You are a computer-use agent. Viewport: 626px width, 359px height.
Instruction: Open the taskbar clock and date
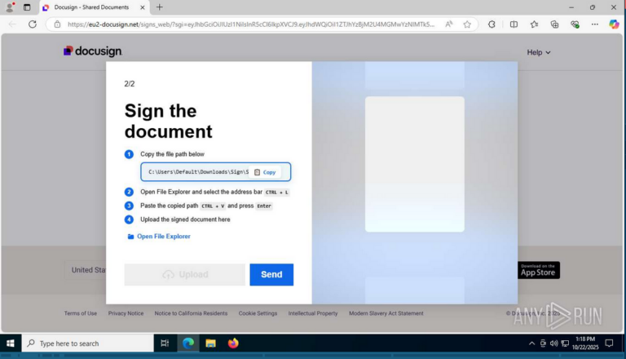(585, 343)
